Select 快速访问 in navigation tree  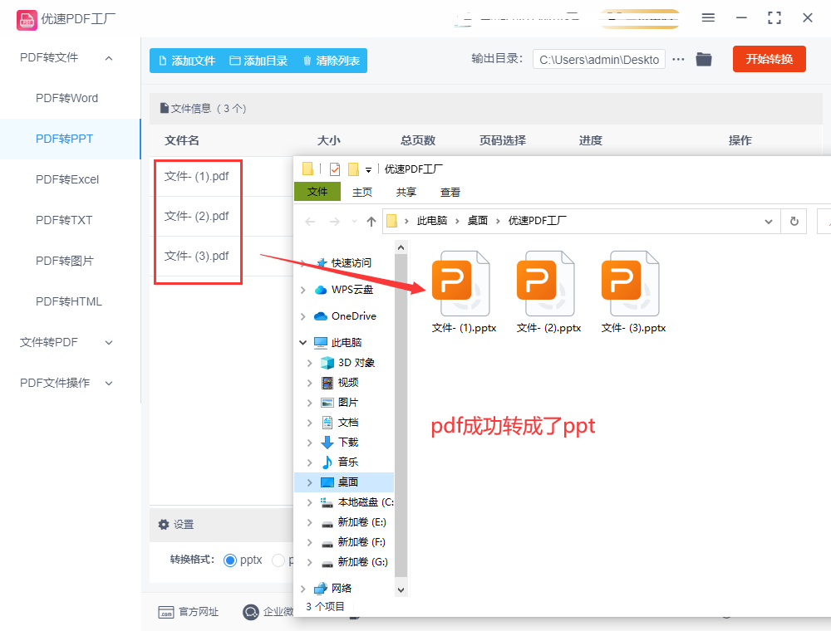343,263
